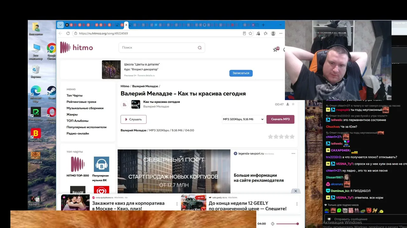Screen dimensions: 407x228
Task: Open the Opera browser desktop icon
Action: point(52,115)
